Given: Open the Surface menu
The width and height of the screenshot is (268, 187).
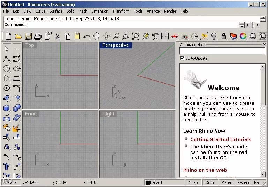Looking at the screenshot, I should click(56, 11).
